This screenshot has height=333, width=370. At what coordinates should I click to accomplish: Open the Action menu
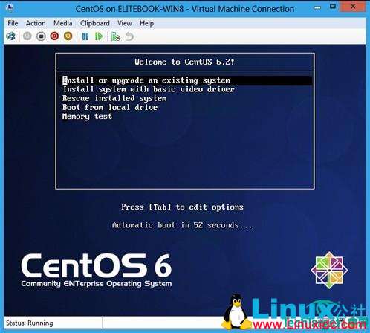point(36,23)
